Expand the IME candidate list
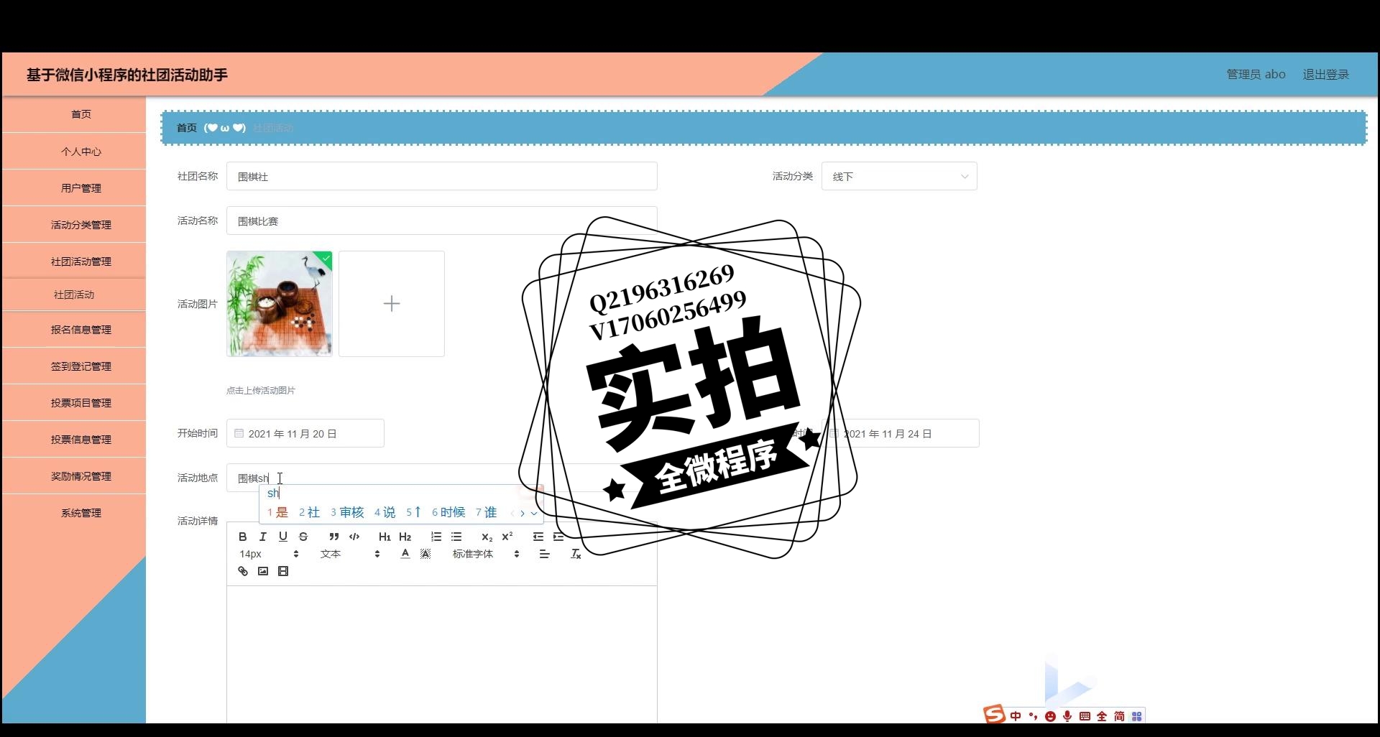The height and width of the screenshot is (737, 1380). [x=534, y=513]
